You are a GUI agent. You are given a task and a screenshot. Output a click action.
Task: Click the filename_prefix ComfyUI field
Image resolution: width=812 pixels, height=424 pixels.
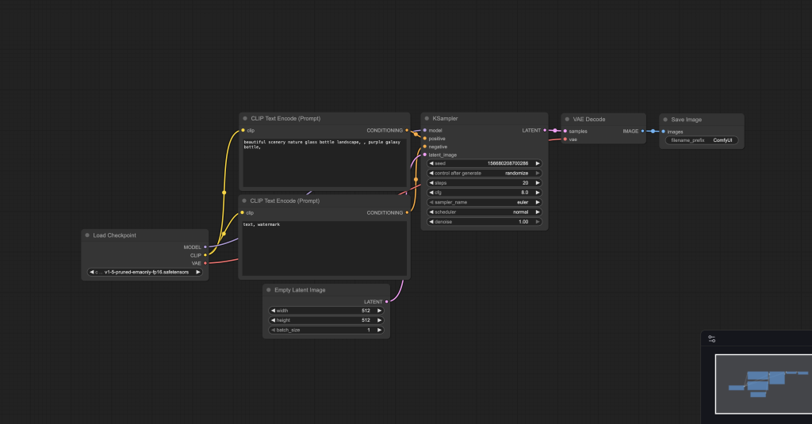[702, 140]
